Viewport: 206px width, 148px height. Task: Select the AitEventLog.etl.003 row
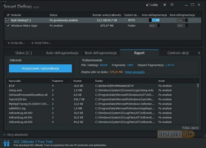pyautogui.click(x=102, y=113)
